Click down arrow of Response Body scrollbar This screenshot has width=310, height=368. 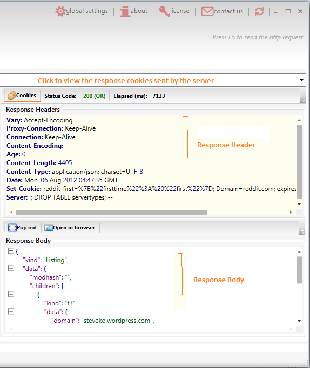coord(299,321)
